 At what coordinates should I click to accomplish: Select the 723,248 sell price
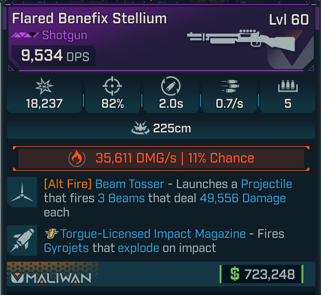(x=270, y=274)
